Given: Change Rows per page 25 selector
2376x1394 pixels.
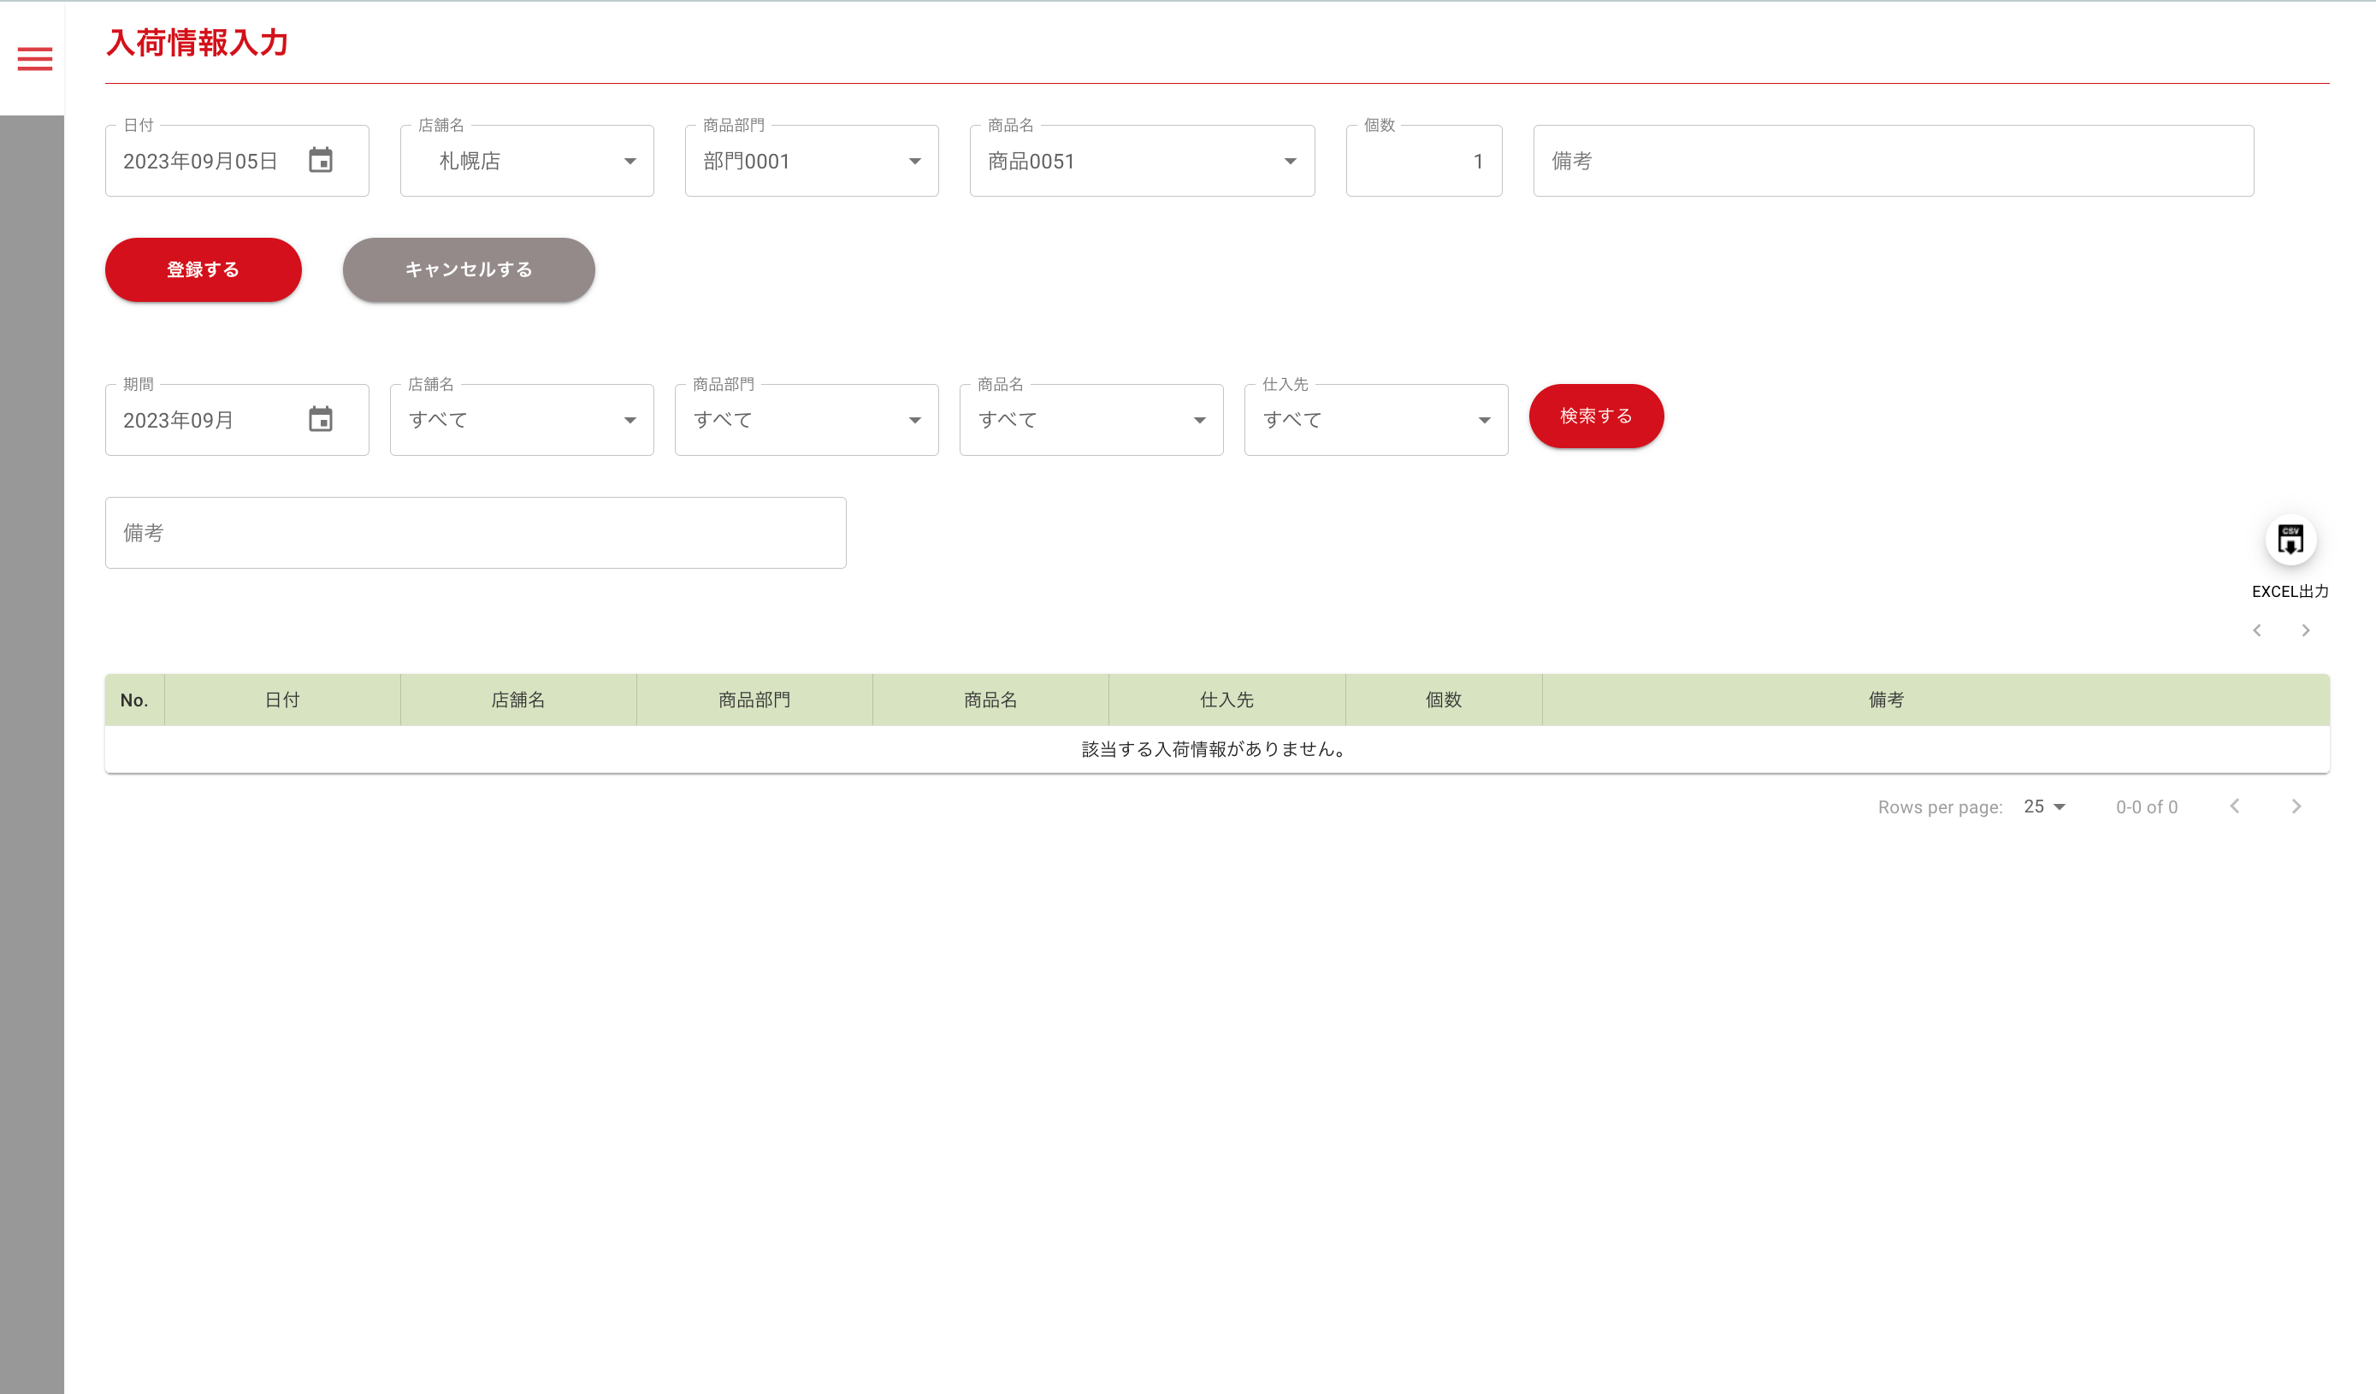Looking at the screenshot, I should pos(2044,806).
